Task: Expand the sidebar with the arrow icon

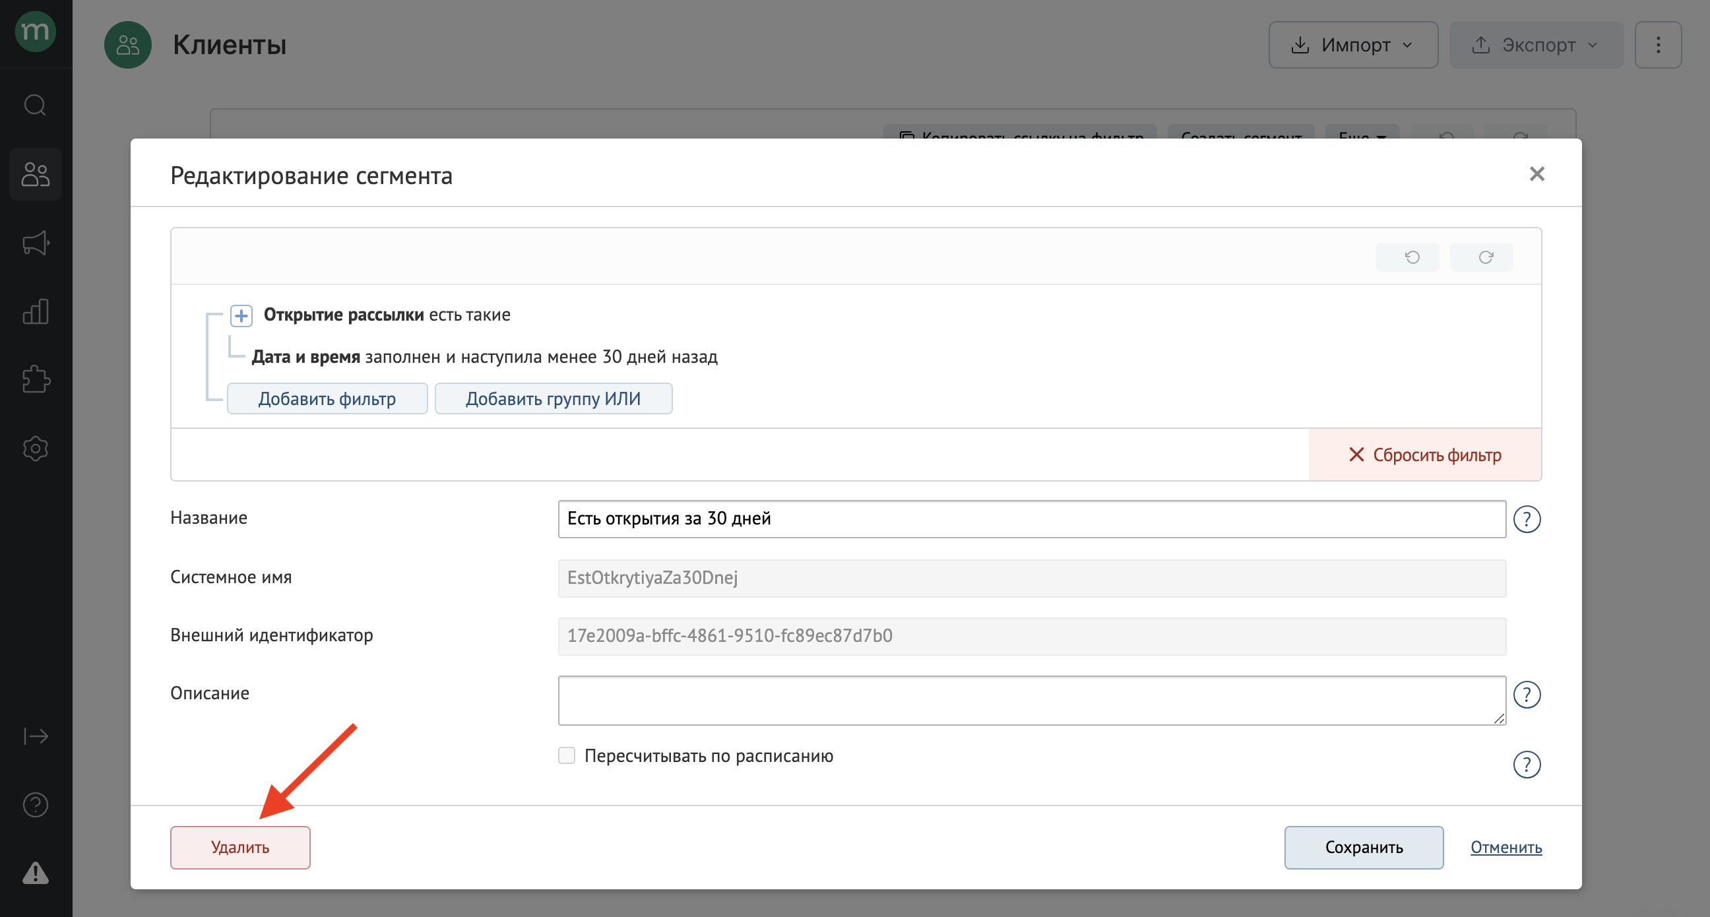Action: point(35,736)
